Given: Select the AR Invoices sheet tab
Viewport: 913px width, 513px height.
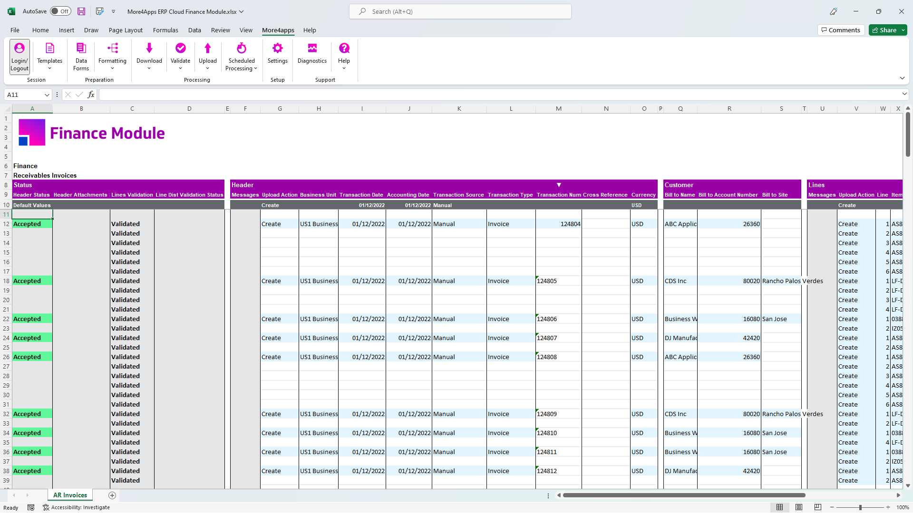Looking at the screenshot, I should [x=70, y=495].
